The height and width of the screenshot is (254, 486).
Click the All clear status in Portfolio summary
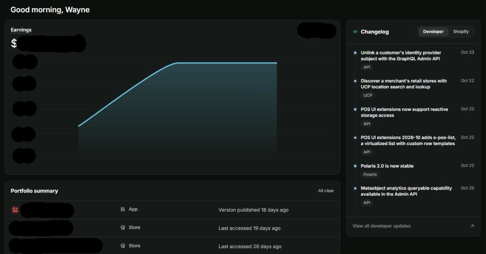point(326,191)
